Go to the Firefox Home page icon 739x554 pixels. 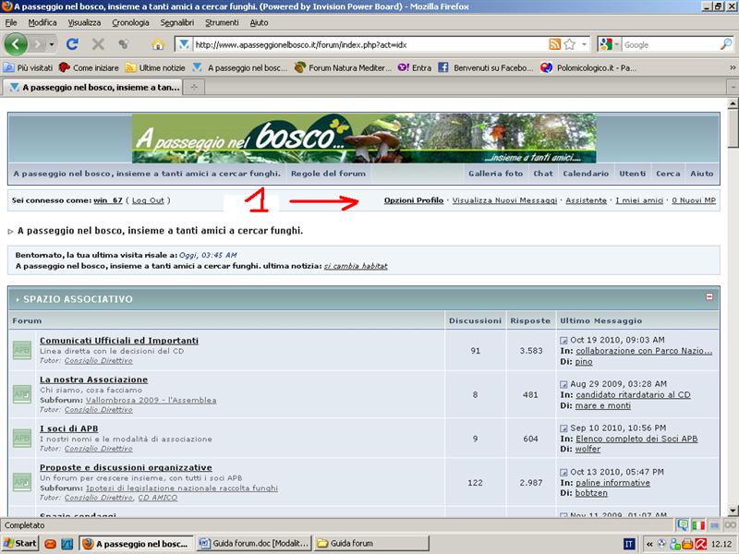158,44
